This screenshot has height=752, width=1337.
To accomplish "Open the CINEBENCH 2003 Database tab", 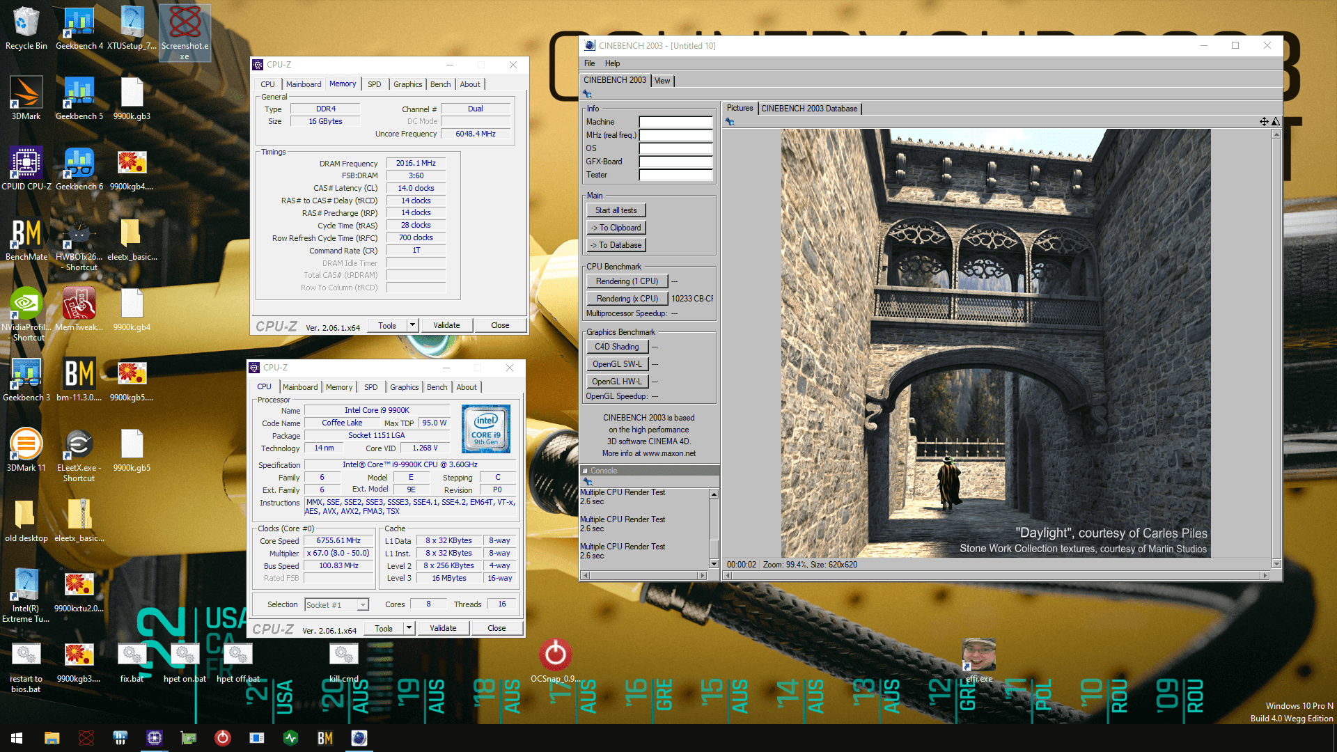I will 809,109.
